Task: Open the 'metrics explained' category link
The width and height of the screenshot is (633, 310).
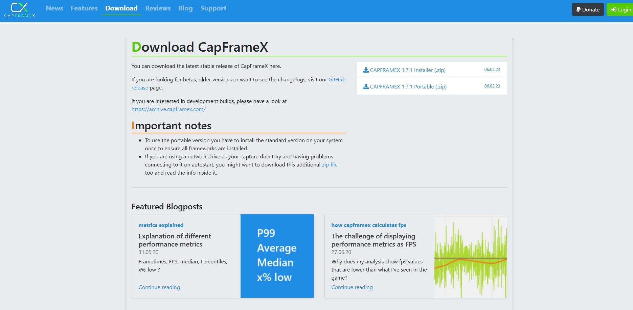Action: pyautogui.click(x=161, y=225)
